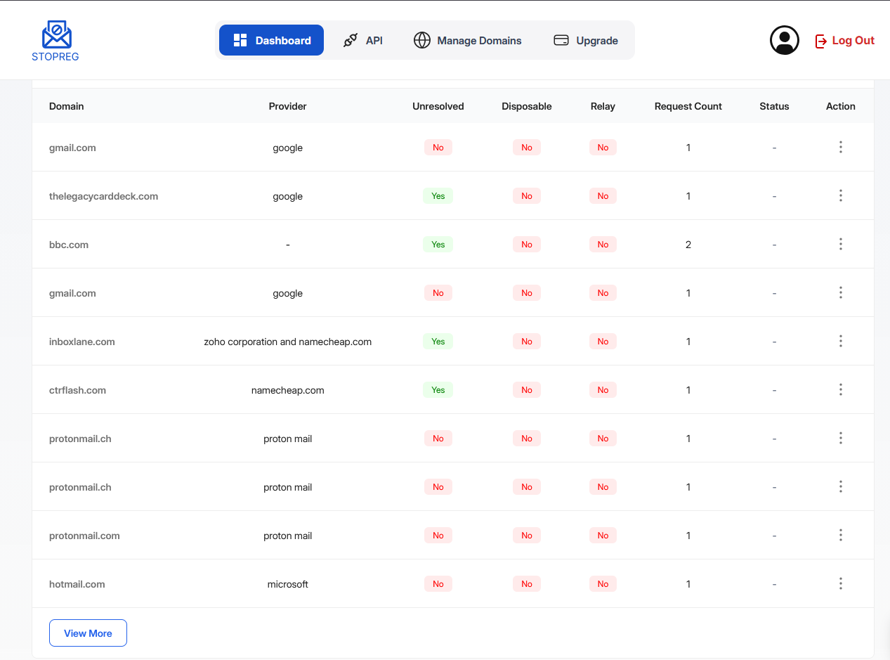Screen dimensions: 890x660
Task: Click the STOPREG logo
Action: coord(55,40)
